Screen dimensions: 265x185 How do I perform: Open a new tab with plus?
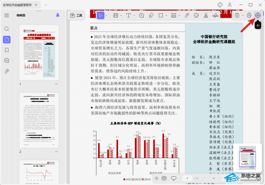(x=46, y=5)
